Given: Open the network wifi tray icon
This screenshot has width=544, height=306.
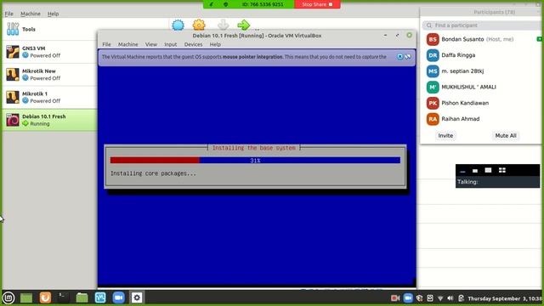Looking at the screenshot, I should pyautogui.click(x=440, y=298).
